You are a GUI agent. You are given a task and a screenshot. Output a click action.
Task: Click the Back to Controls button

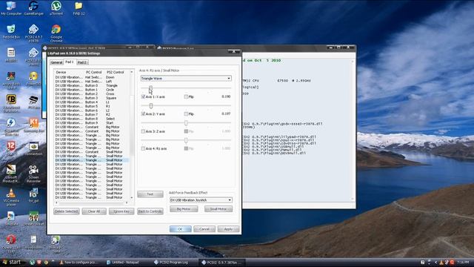(x=150, y=211)
